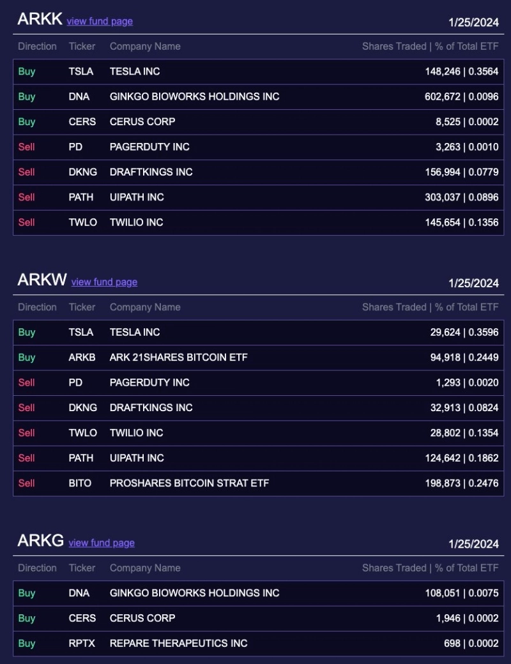Open the ARKK view fund page link

100,21
